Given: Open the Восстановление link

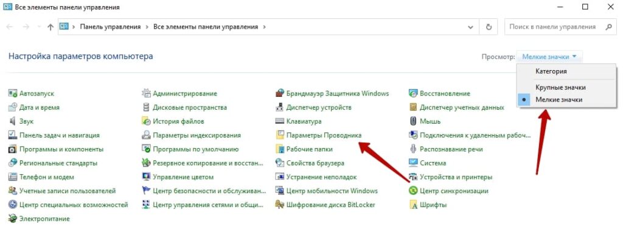Looking at the screenshot, I should 445,93.
